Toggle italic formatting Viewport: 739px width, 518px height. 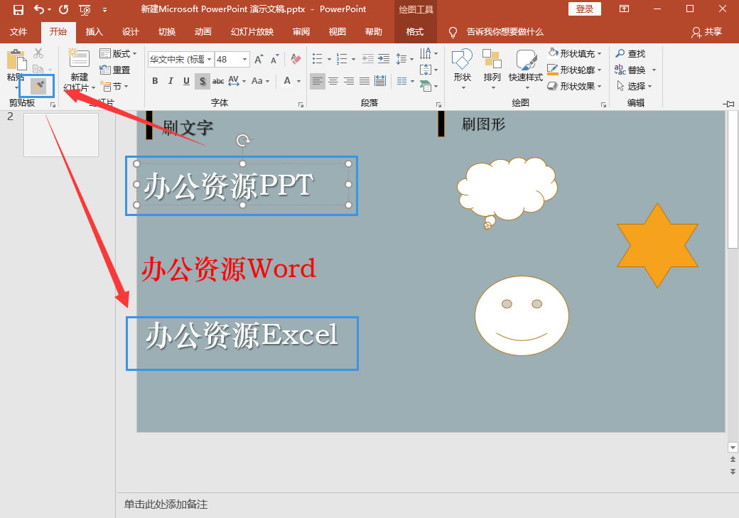tap(170, 81)
